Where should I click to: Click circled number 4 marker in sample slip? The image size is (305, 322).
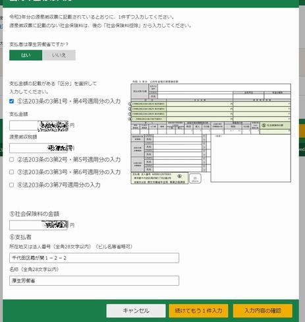[x=130, y=119]
